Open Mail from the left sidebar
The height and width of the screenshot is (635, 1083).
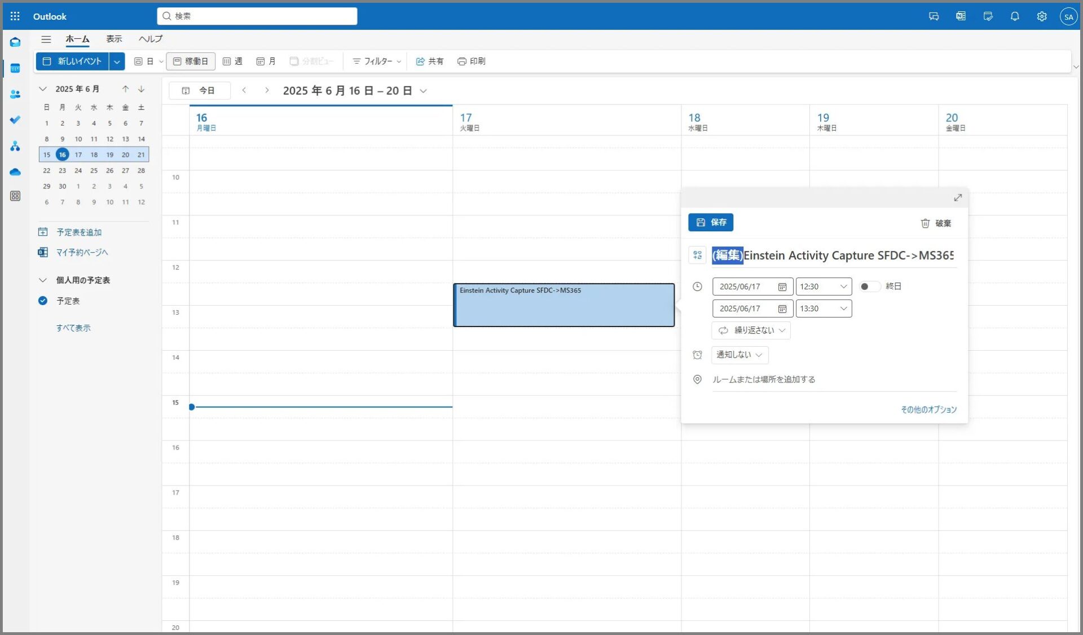(15, 42)
